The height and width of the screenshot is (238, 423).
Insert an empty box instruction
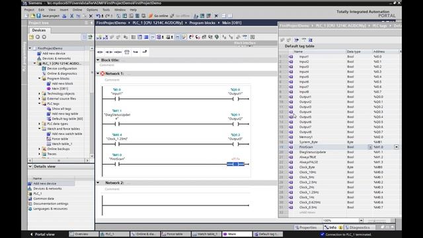click(x=127, y=52)
